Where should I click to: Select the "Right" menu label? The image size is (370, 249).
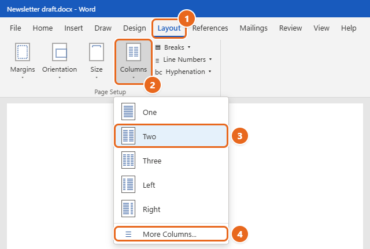[151, 209]
